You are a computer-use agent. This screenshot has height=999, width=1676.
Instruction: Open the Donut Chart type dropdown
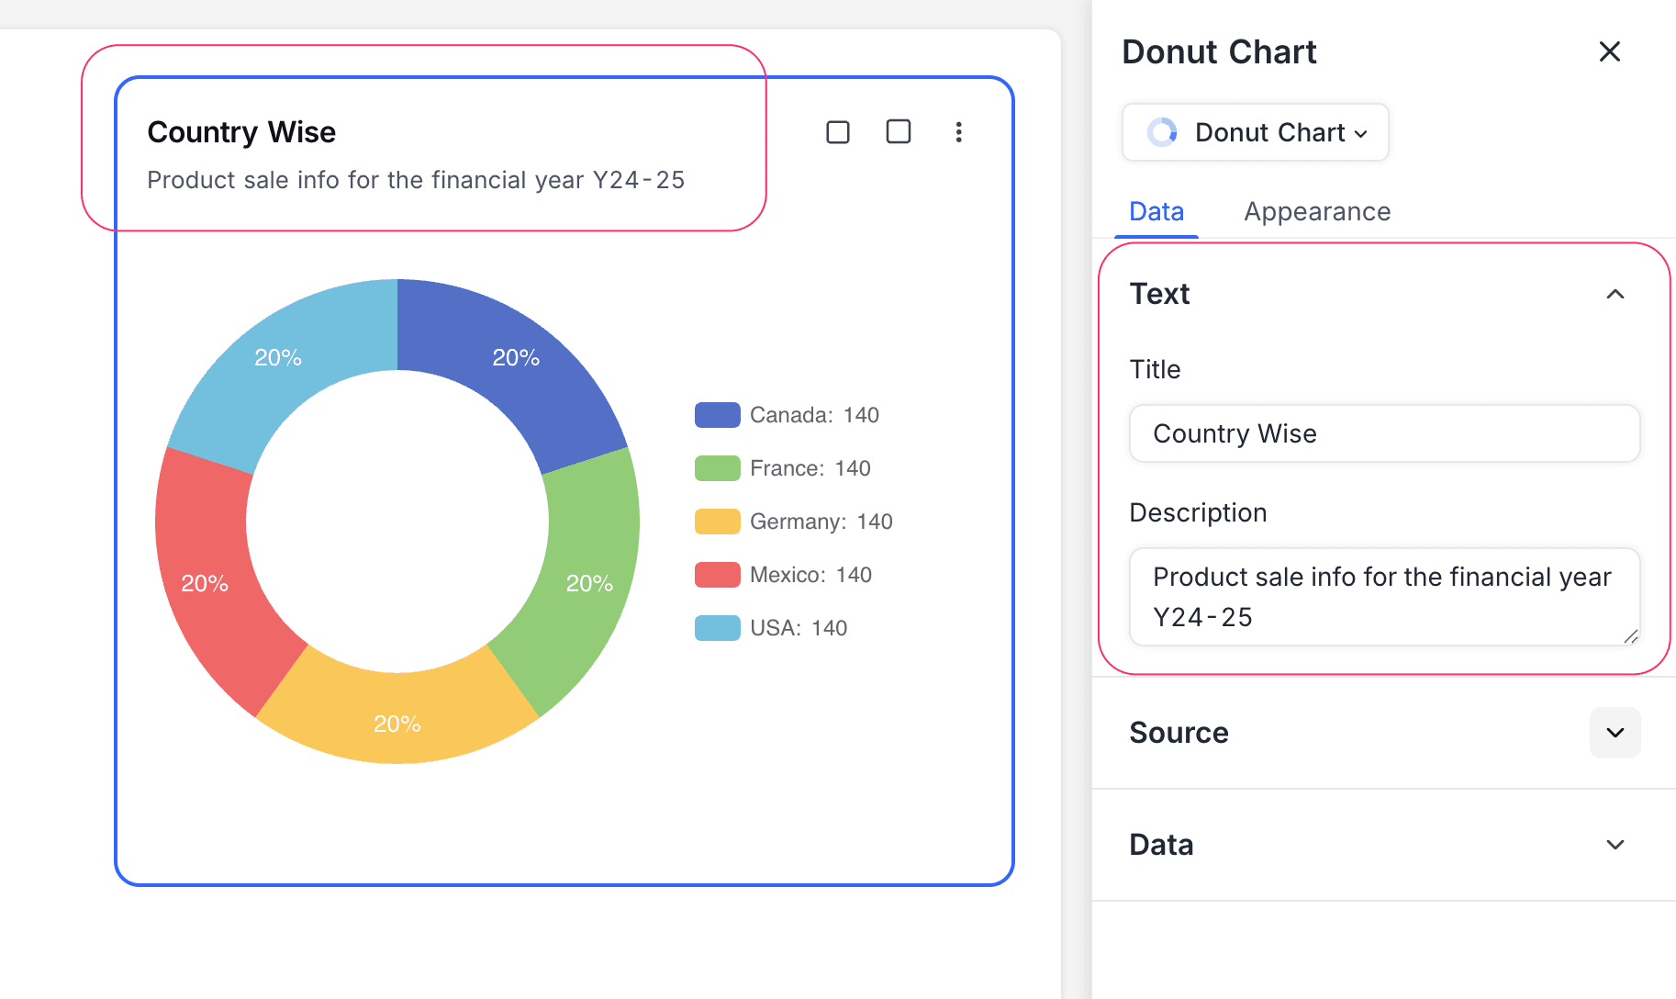[1255, 132]
